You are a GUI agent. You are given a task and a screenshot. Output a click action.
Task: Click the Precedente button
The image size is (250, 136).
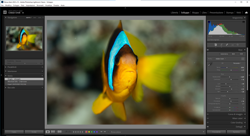coord(216,132)
